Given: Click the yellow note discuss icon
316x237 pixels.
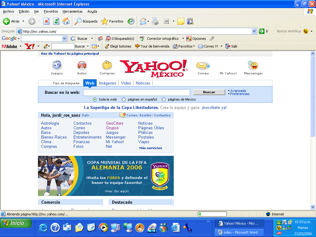Looking at the screenshot, I should click(x=181, y=21).
